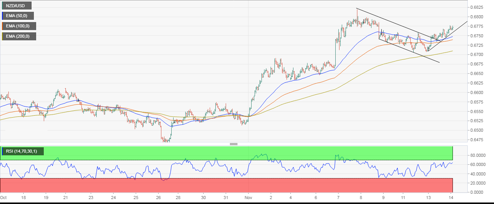
Task: Click the NZD/USD symbol label
Action: [x=16, y=6]
